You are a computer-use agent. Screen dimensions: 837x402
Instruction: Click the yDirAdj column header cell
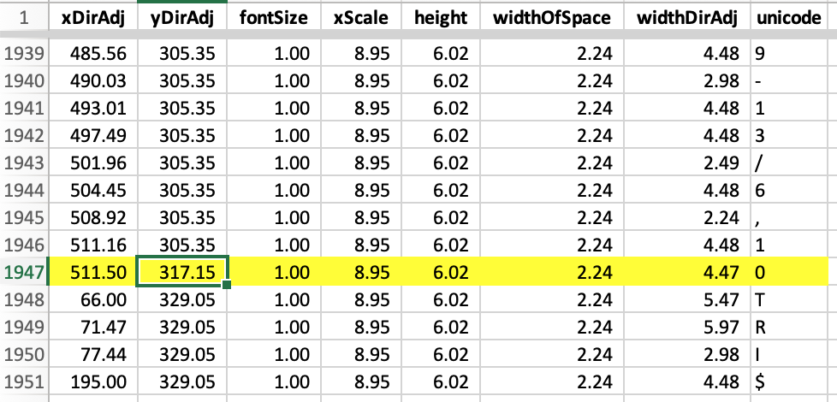181,19
